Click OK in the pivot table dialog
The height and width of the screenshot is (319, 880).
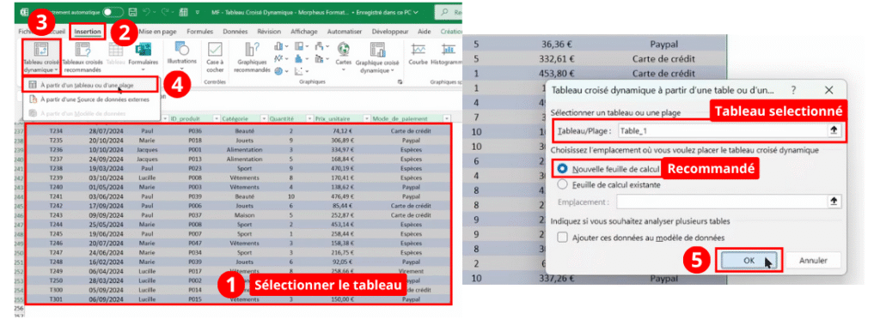(749, 260)
